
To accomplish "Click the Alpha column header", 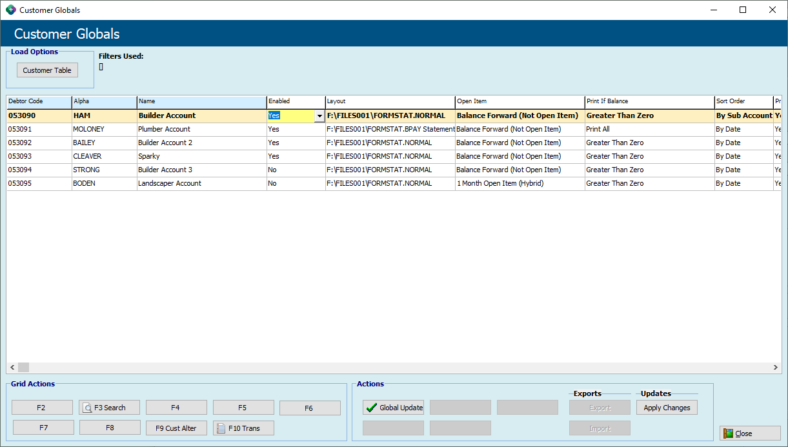I will (x=105, y=102).
